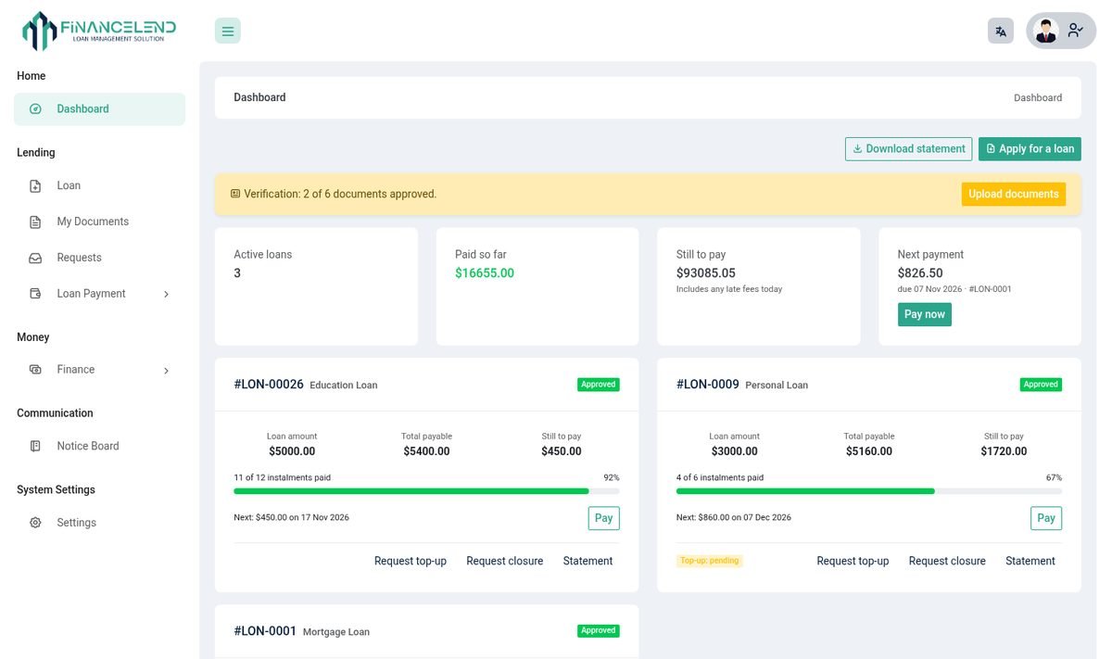Request top-up for #LON-0009
The width and height of the screenshot is (1112, 659).
tap(853, 561)
